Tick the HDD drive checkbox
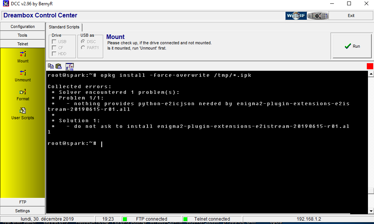Viewport: 374px width, 224px height. coord(54,54)
